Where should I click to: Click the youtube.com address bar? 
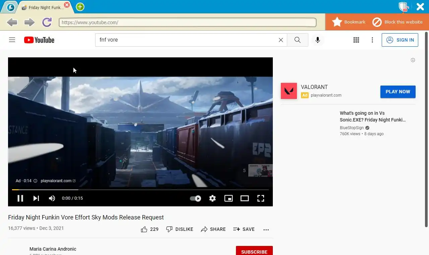click(188, 22)
